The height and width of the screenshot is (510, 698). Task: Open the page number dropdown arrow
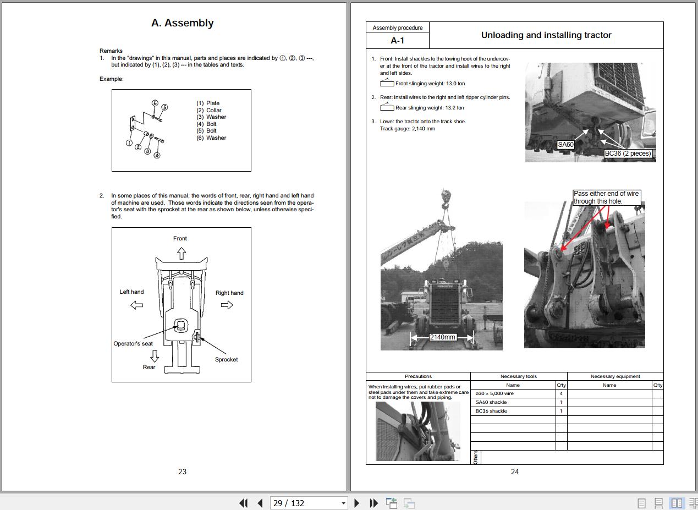(x=344, y=503)
